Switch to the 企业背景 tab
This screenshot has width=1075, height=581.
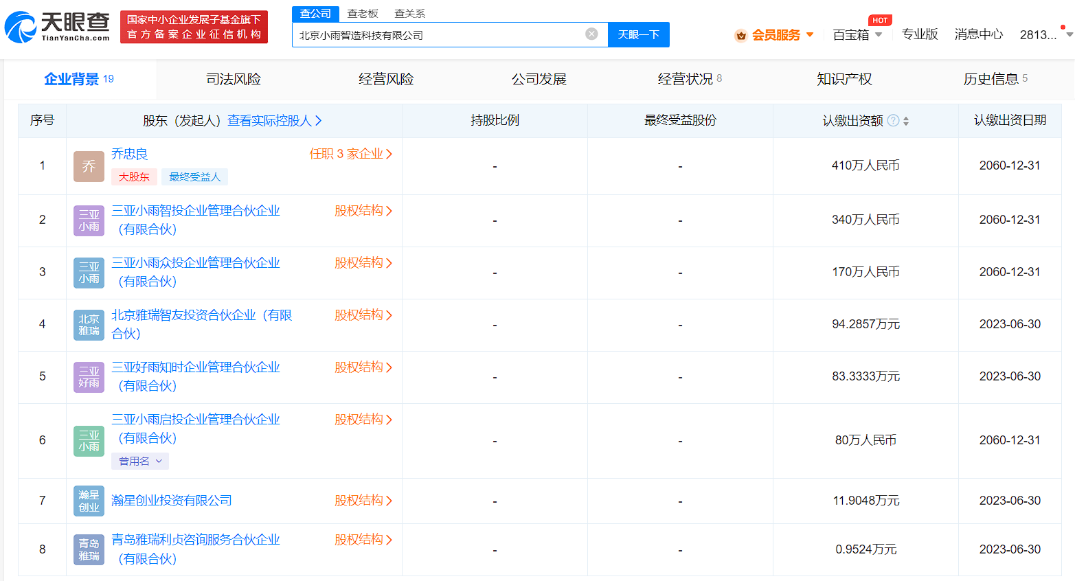pyautogui.click(x=79, y=79)
